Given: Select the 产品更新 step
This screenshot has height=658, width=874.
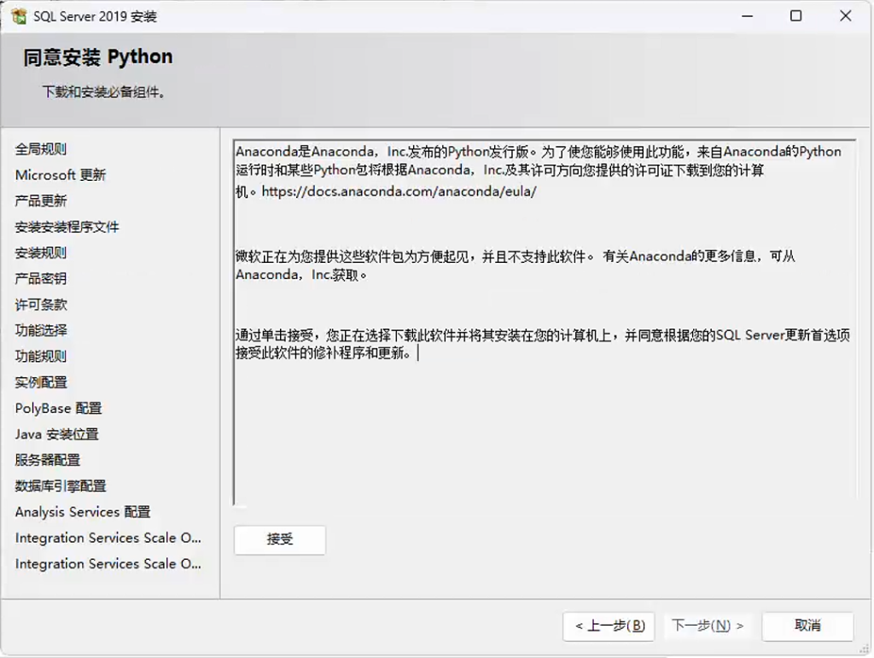Looking at the screenshot, I should coord(41,201).
